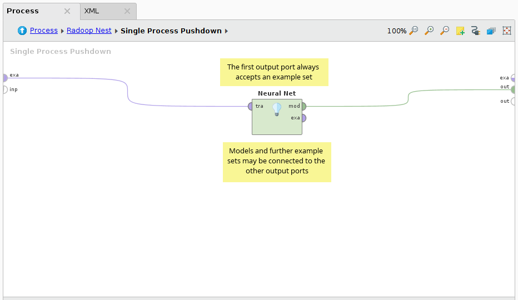Screen dimensions: 518x300
Task: Navigate to the Radoop Nest breadcrumb
Action: point(89,31)
